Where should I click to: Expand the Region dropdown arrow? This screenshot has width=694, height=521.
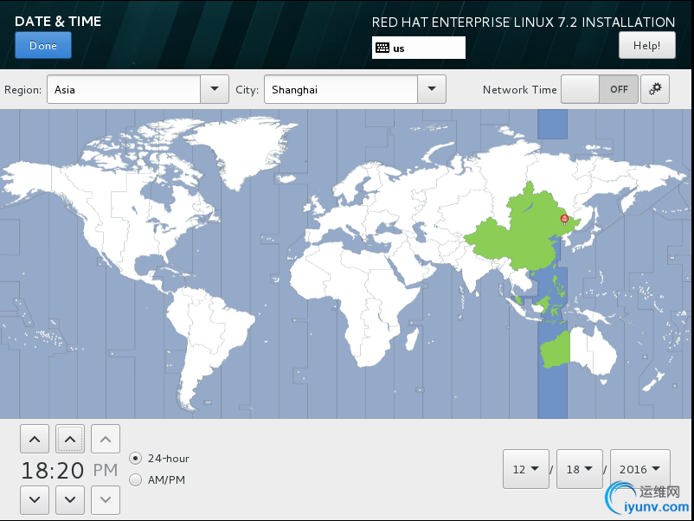click(x=215, y=89)
